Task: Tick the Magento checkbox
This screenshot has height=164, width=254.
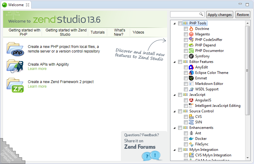Action: coord(186,35)
